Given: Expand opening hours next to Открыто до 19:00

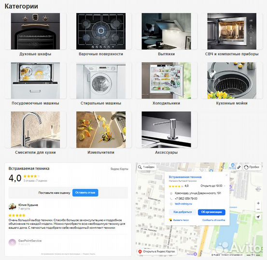Looking at the screenshot, I should click(x=225, y=186).
